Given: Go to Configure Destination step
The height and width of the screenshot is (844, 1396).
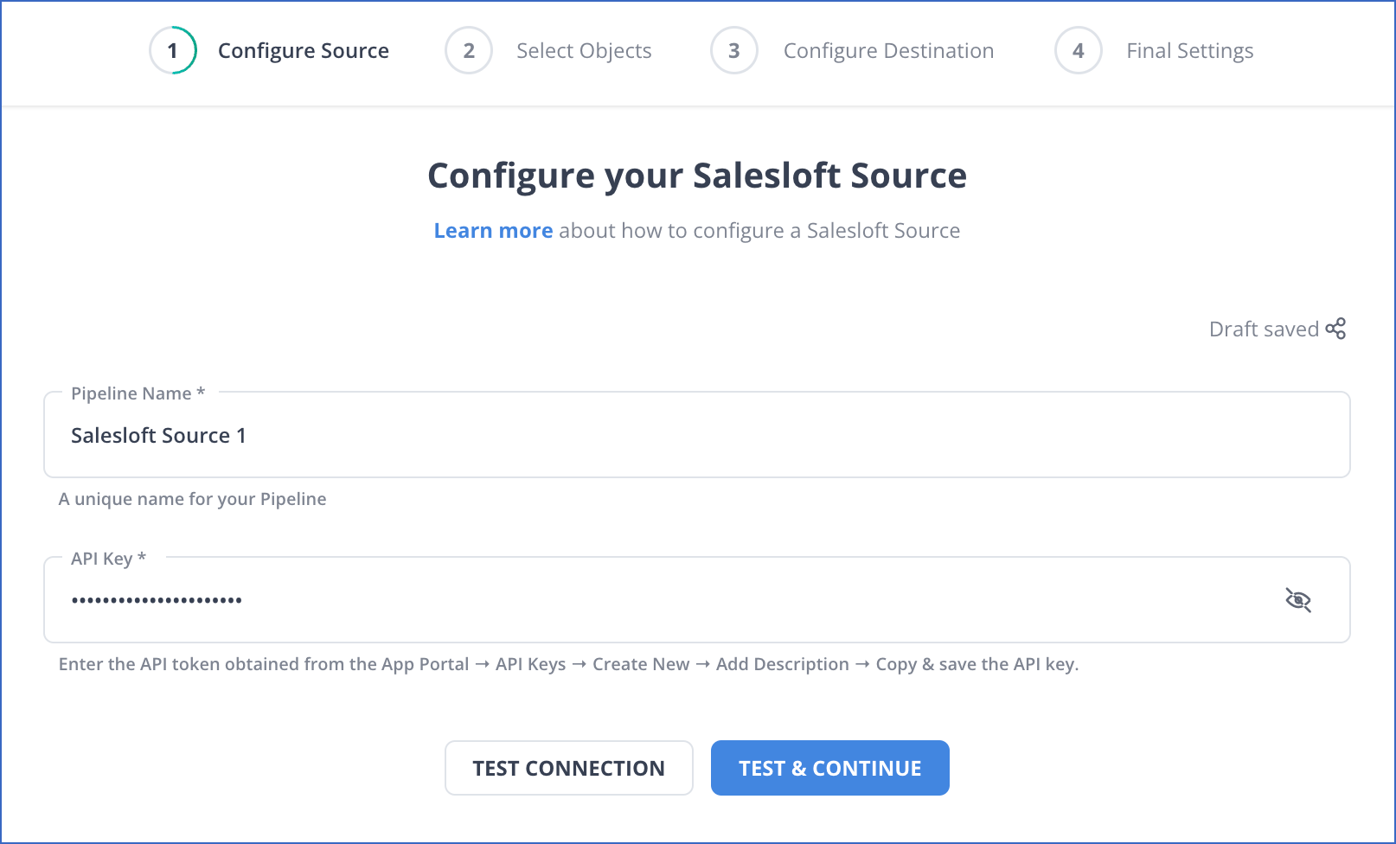Looking at the screenshot, I should (888, 51).
